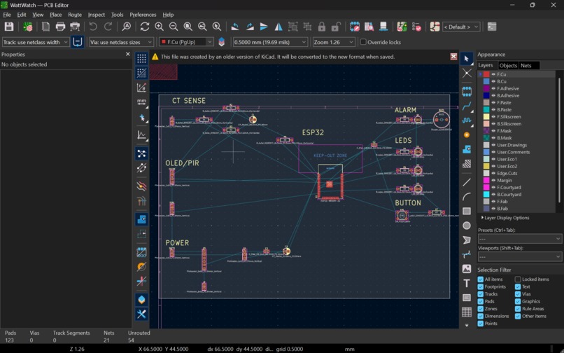Open the Route menu

pyautogui.click(x=75, y=15)
